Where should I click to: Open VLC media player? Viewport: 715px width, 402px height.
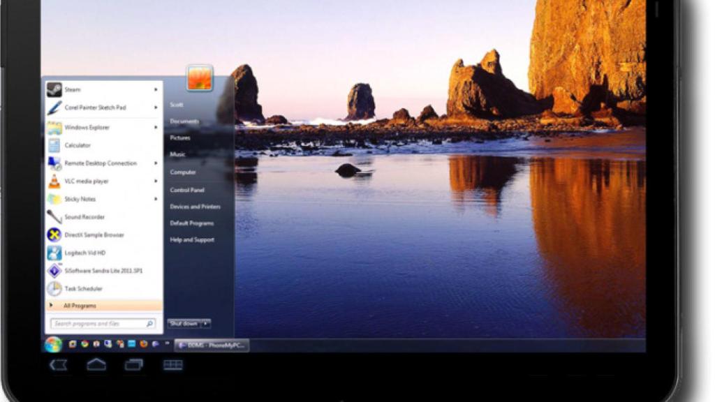click(x=86, y=181)
